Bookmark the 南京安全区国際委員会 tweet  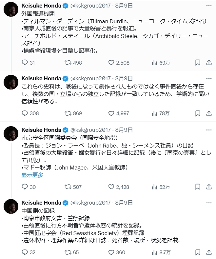point(198,187)
